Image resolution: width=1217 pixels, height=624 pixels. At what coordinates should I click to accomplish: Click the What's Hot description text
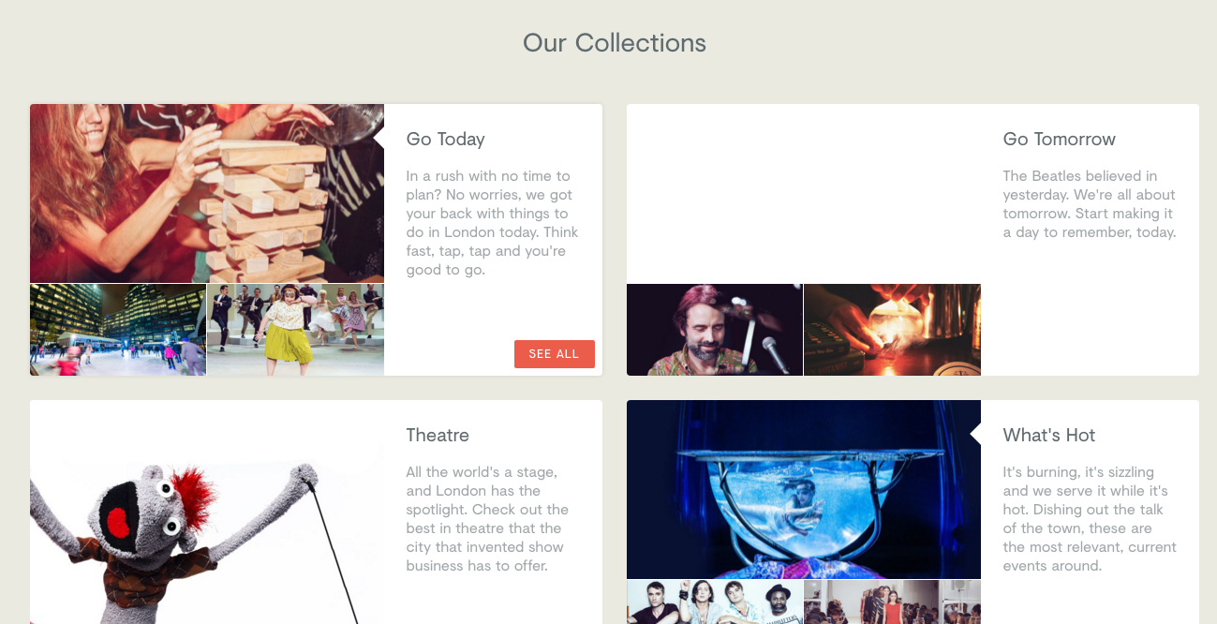(1090, 519)
